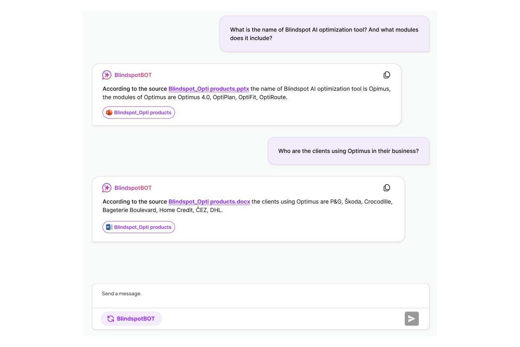Click the Word icon in the source chip
The height and width of the screenshot is (347, 520).
point(109,227)
